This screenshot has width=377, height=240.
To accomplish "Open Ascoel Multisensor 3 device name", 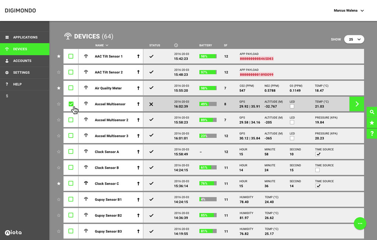I will (x=112, y=136).
